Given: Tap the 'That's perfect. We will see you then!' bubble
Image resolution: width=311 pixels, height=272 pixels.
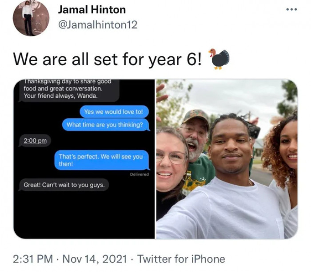Looking at the screenshot, I should click(102, 160).
